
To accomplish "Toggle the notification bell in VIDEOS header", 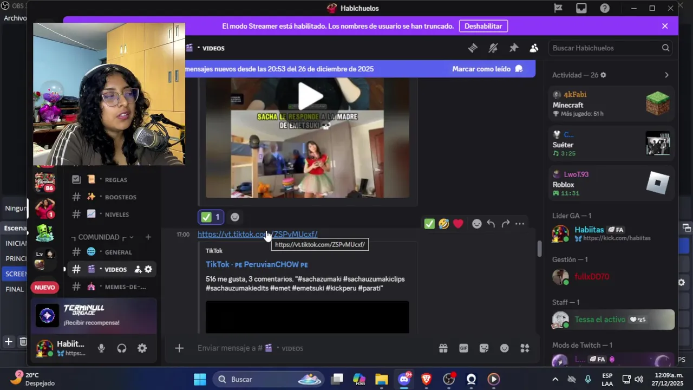I will click(493, 48).
